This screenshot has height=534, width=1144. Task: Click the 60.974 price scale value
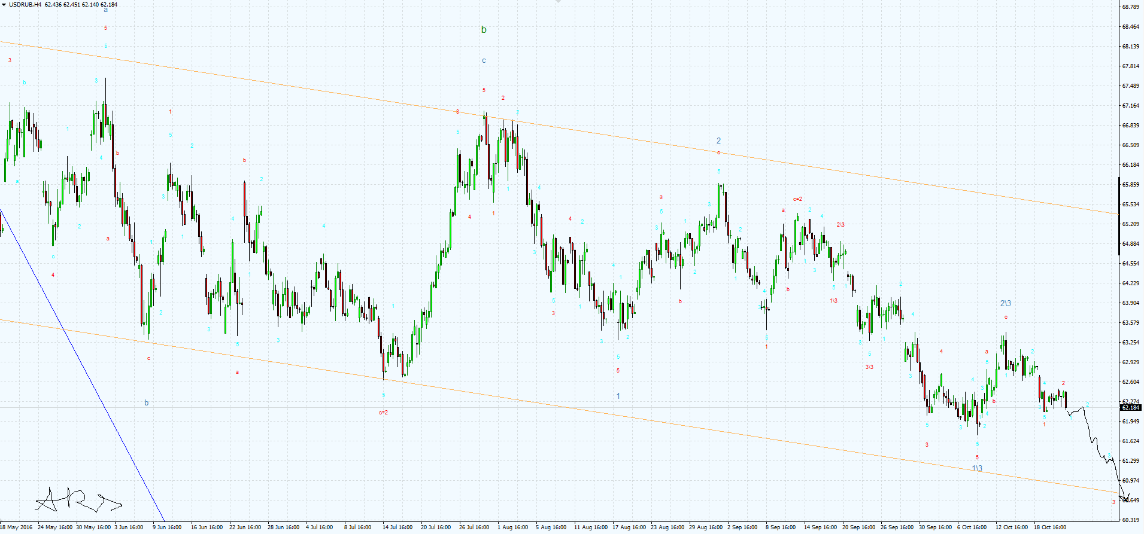coord(1130,481)
